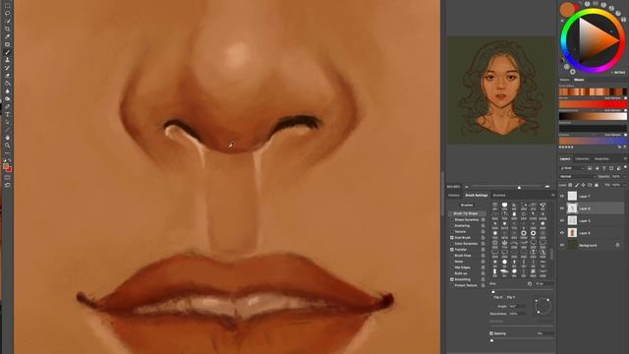Switch to the Mixers tab
The width and height of the screenshot is (629, 354).
pyautogui.click(x=579, y=80)
